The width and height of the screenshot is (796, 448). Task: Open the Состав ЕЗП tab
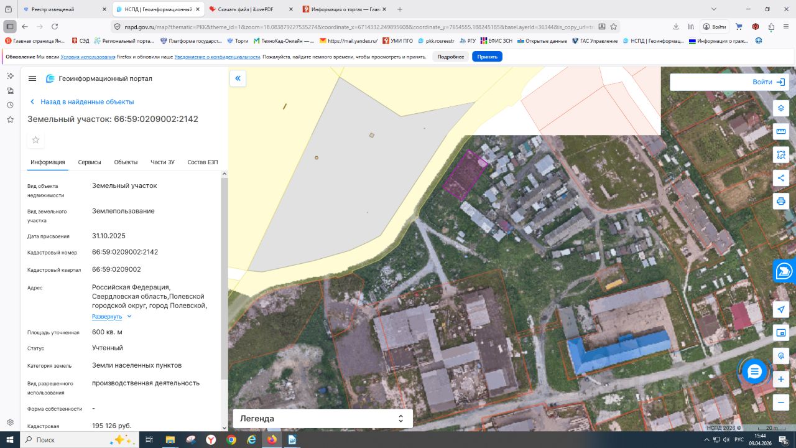(203, 162)
